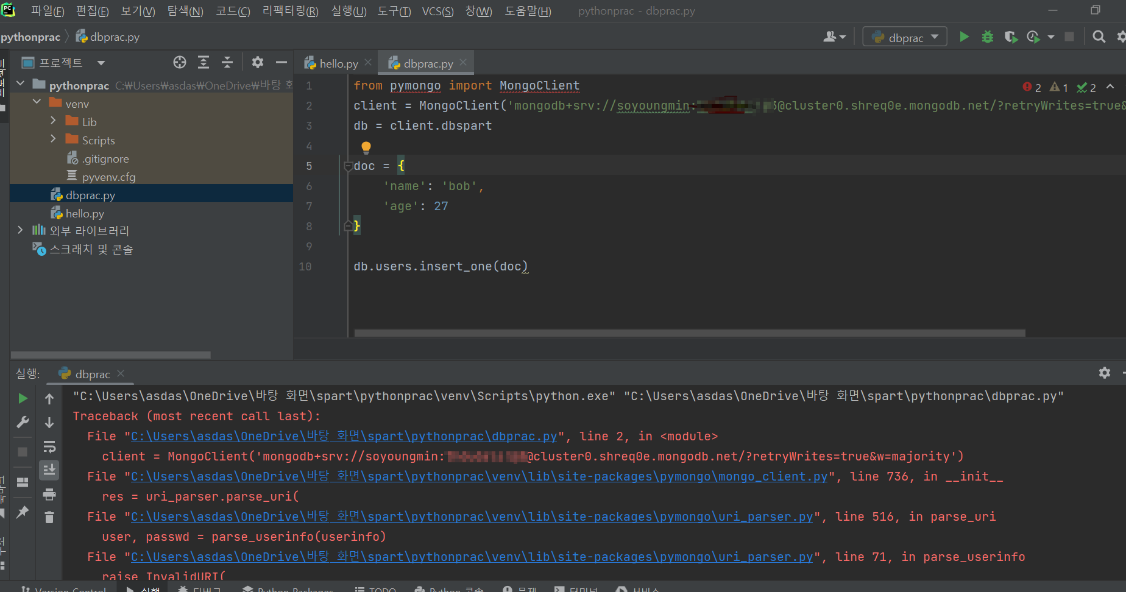
Task: Open the 리팩터링 menu
Action: coord(290,11)
